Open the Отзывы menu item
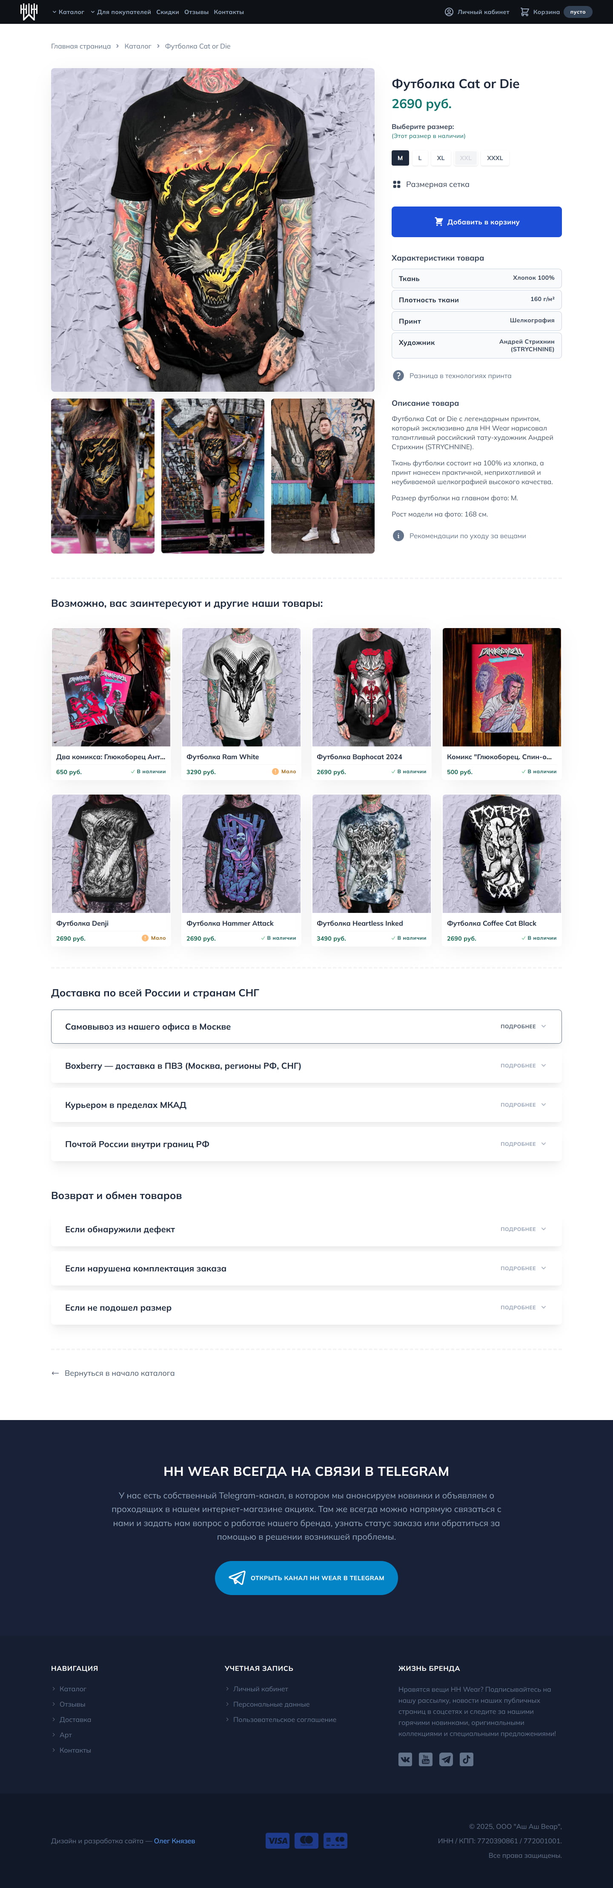Viewport: 613px width, 1888px height. coord(196,12)
